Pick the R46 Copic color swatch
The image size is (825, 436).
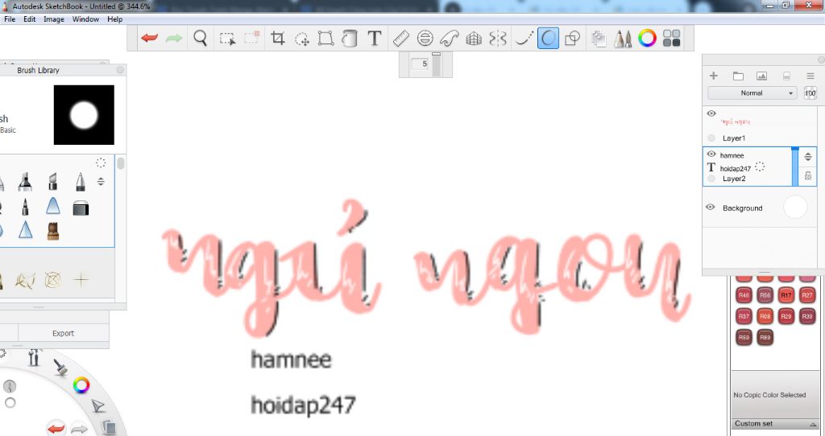pos(744,295)
